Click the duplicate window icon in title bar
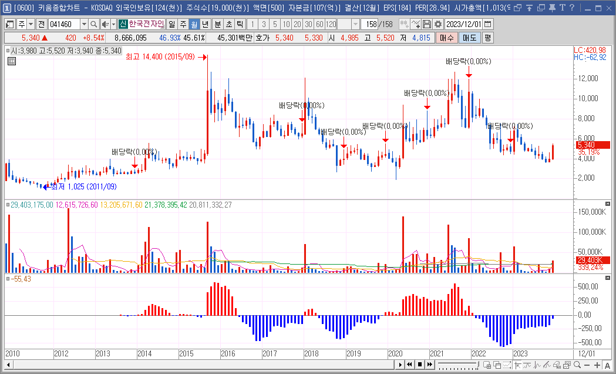This screenshot has width=616, height=374. point(541,8)
